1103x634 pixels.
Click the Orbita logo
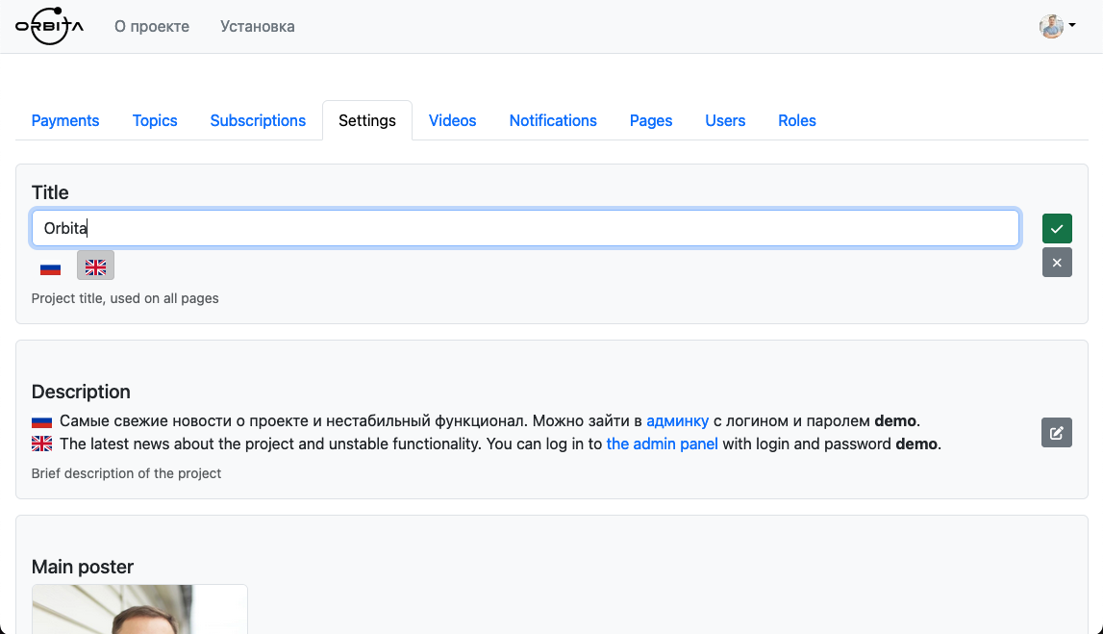(x=49, y=26)
